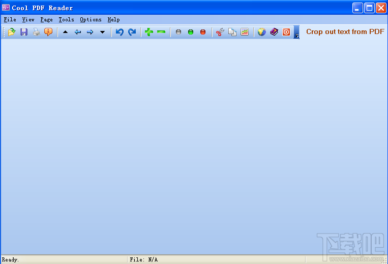Click the blue rotate clockwise arrow
Viewport: 388px width, 264px height.
[x=132, y=32]
